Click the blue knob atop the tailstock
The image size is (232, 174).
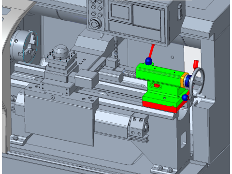[148, 61]
